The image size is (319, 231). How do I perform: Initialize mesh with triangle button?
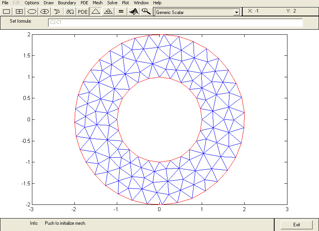tap(95, 12)
